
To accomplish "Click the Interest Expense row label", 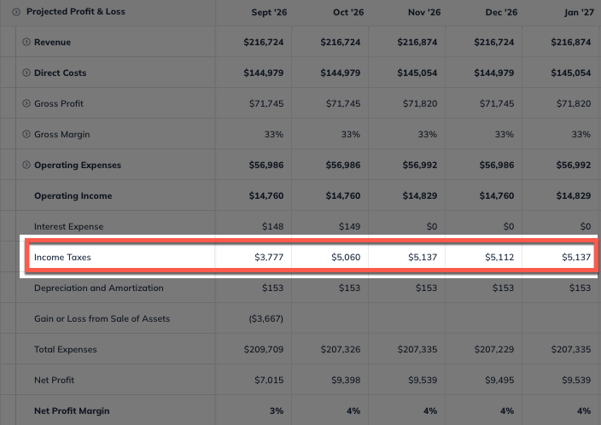I will [68, 226].
